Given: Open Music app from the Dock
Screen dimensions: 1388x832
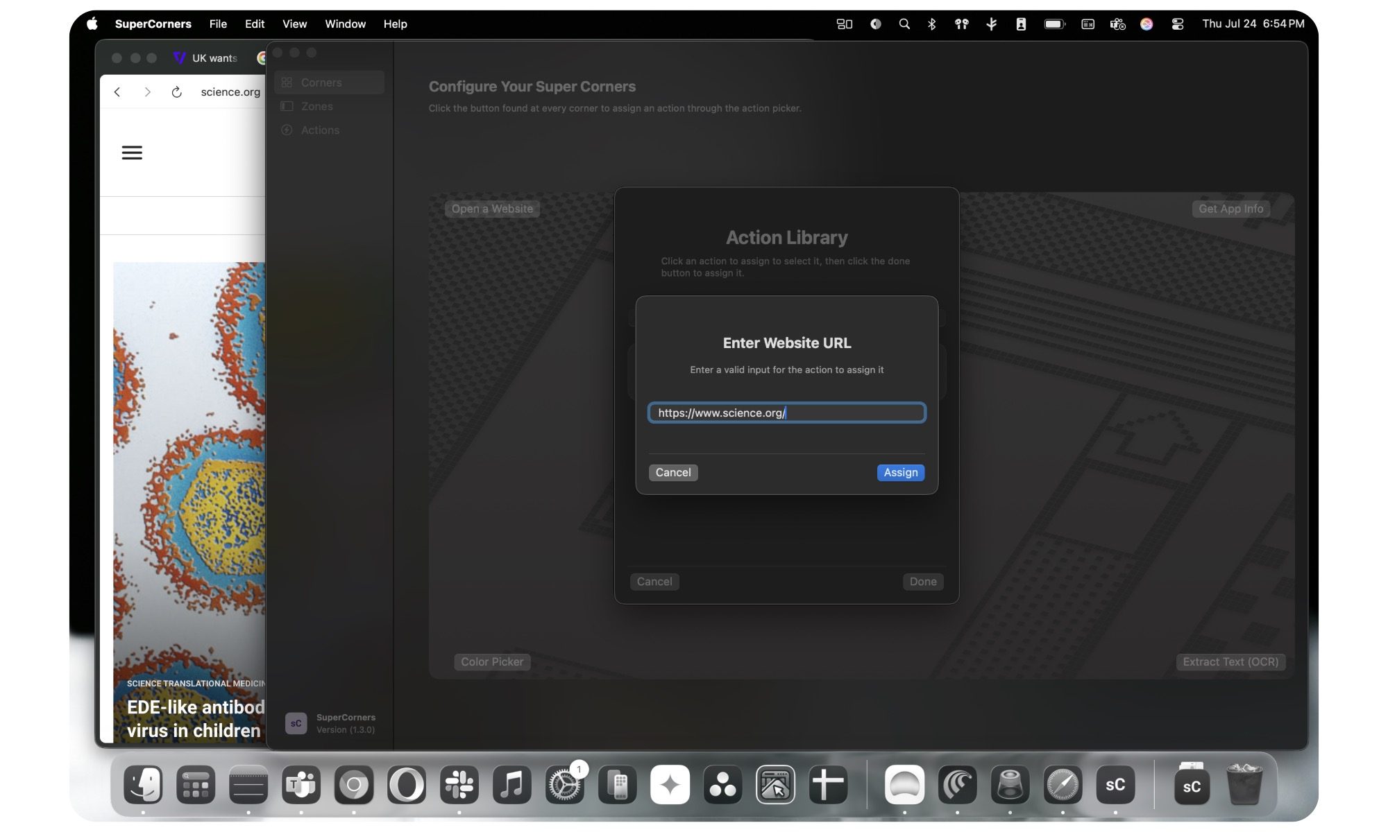Looking at the screenshot, I should coord(512,785).
